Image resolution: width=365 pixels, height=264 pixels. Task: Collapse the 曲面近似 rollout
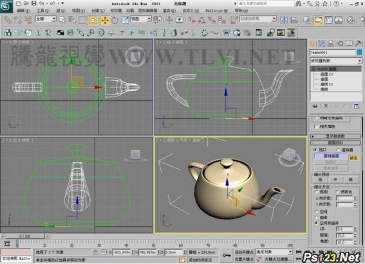[335, 143]
